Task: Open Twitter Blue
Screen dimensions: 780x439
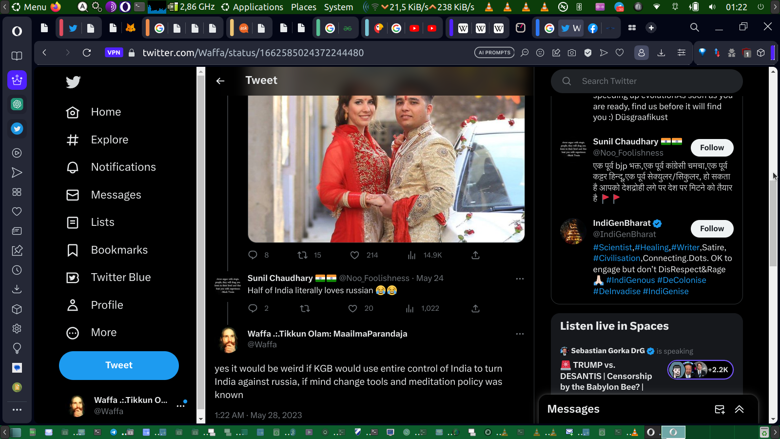Action: click(x=108, y=278)
